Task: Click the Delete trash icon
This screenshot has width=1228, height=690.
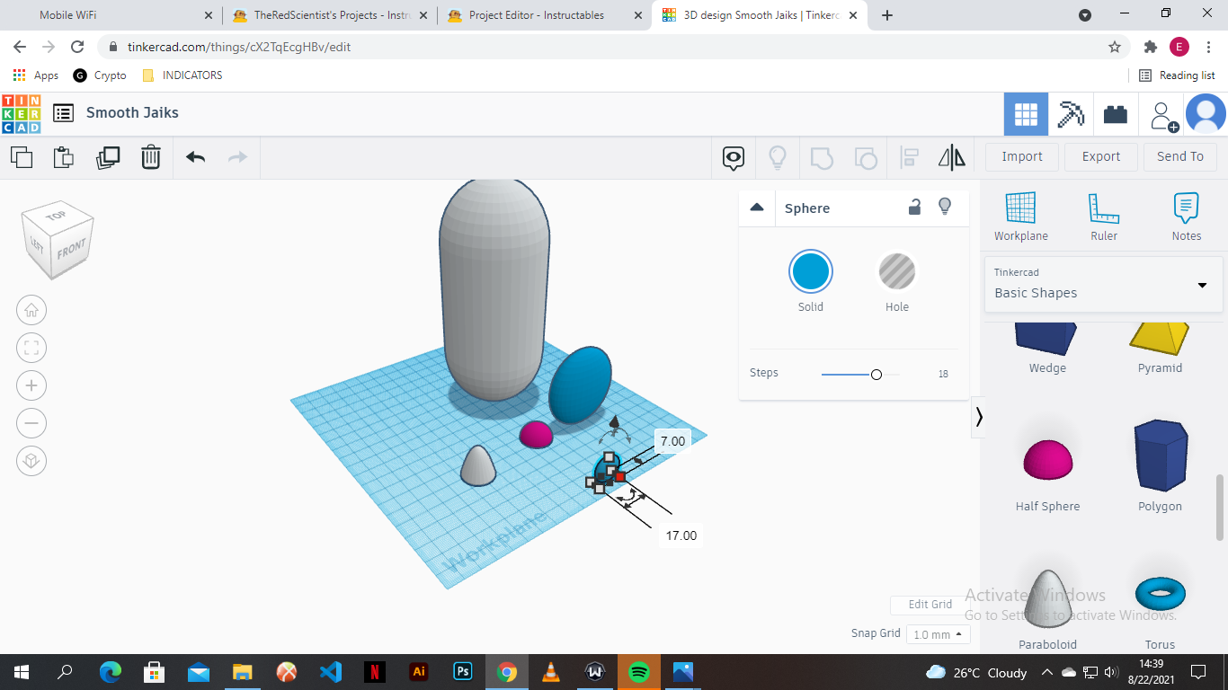Action: pyautogui.click(x=150, y=156)
